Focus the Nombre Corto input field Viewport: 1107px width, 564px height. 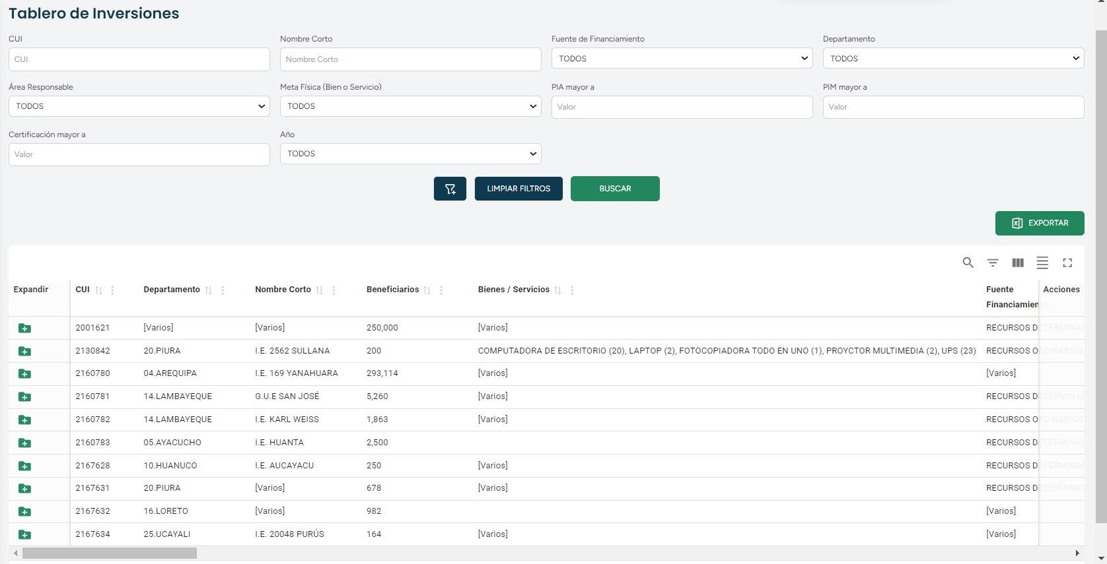click(x=410, y=59)
